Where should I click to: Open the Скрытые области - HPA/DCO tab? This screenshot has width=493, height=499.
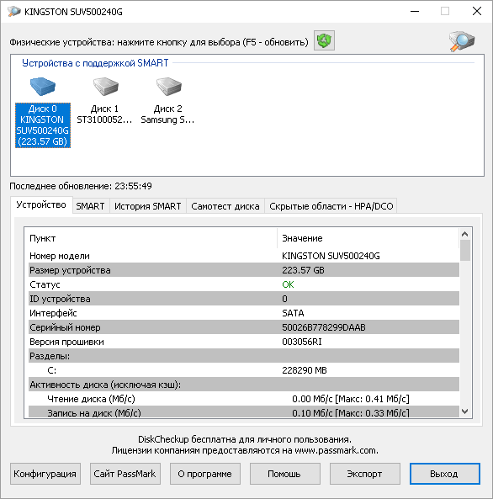tap(331, 206)
